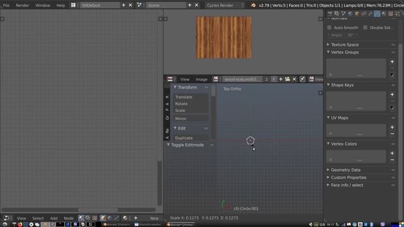Viewport: 404px width, 227px height.
Task: Select the shader nodes tree type
Action: point(81,218)
